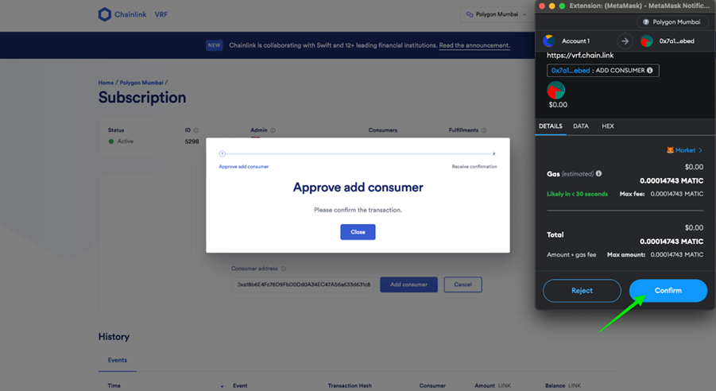Open the Read the announcement link

pos(474,45)
